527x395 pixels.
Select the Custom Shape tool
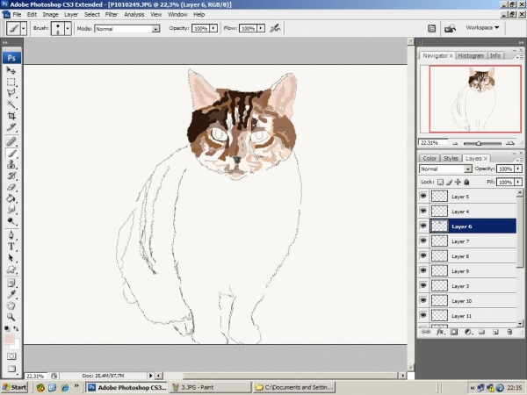(x=11, y=269)
